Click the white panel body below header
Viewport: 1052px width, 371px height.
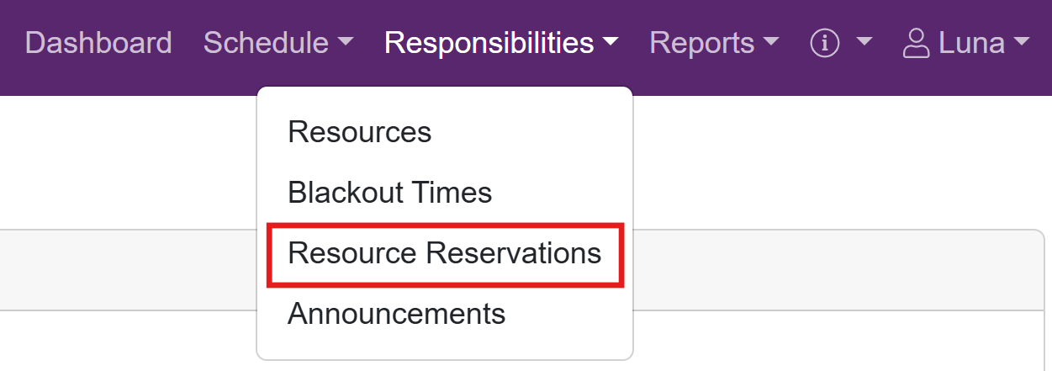point(126,341)
